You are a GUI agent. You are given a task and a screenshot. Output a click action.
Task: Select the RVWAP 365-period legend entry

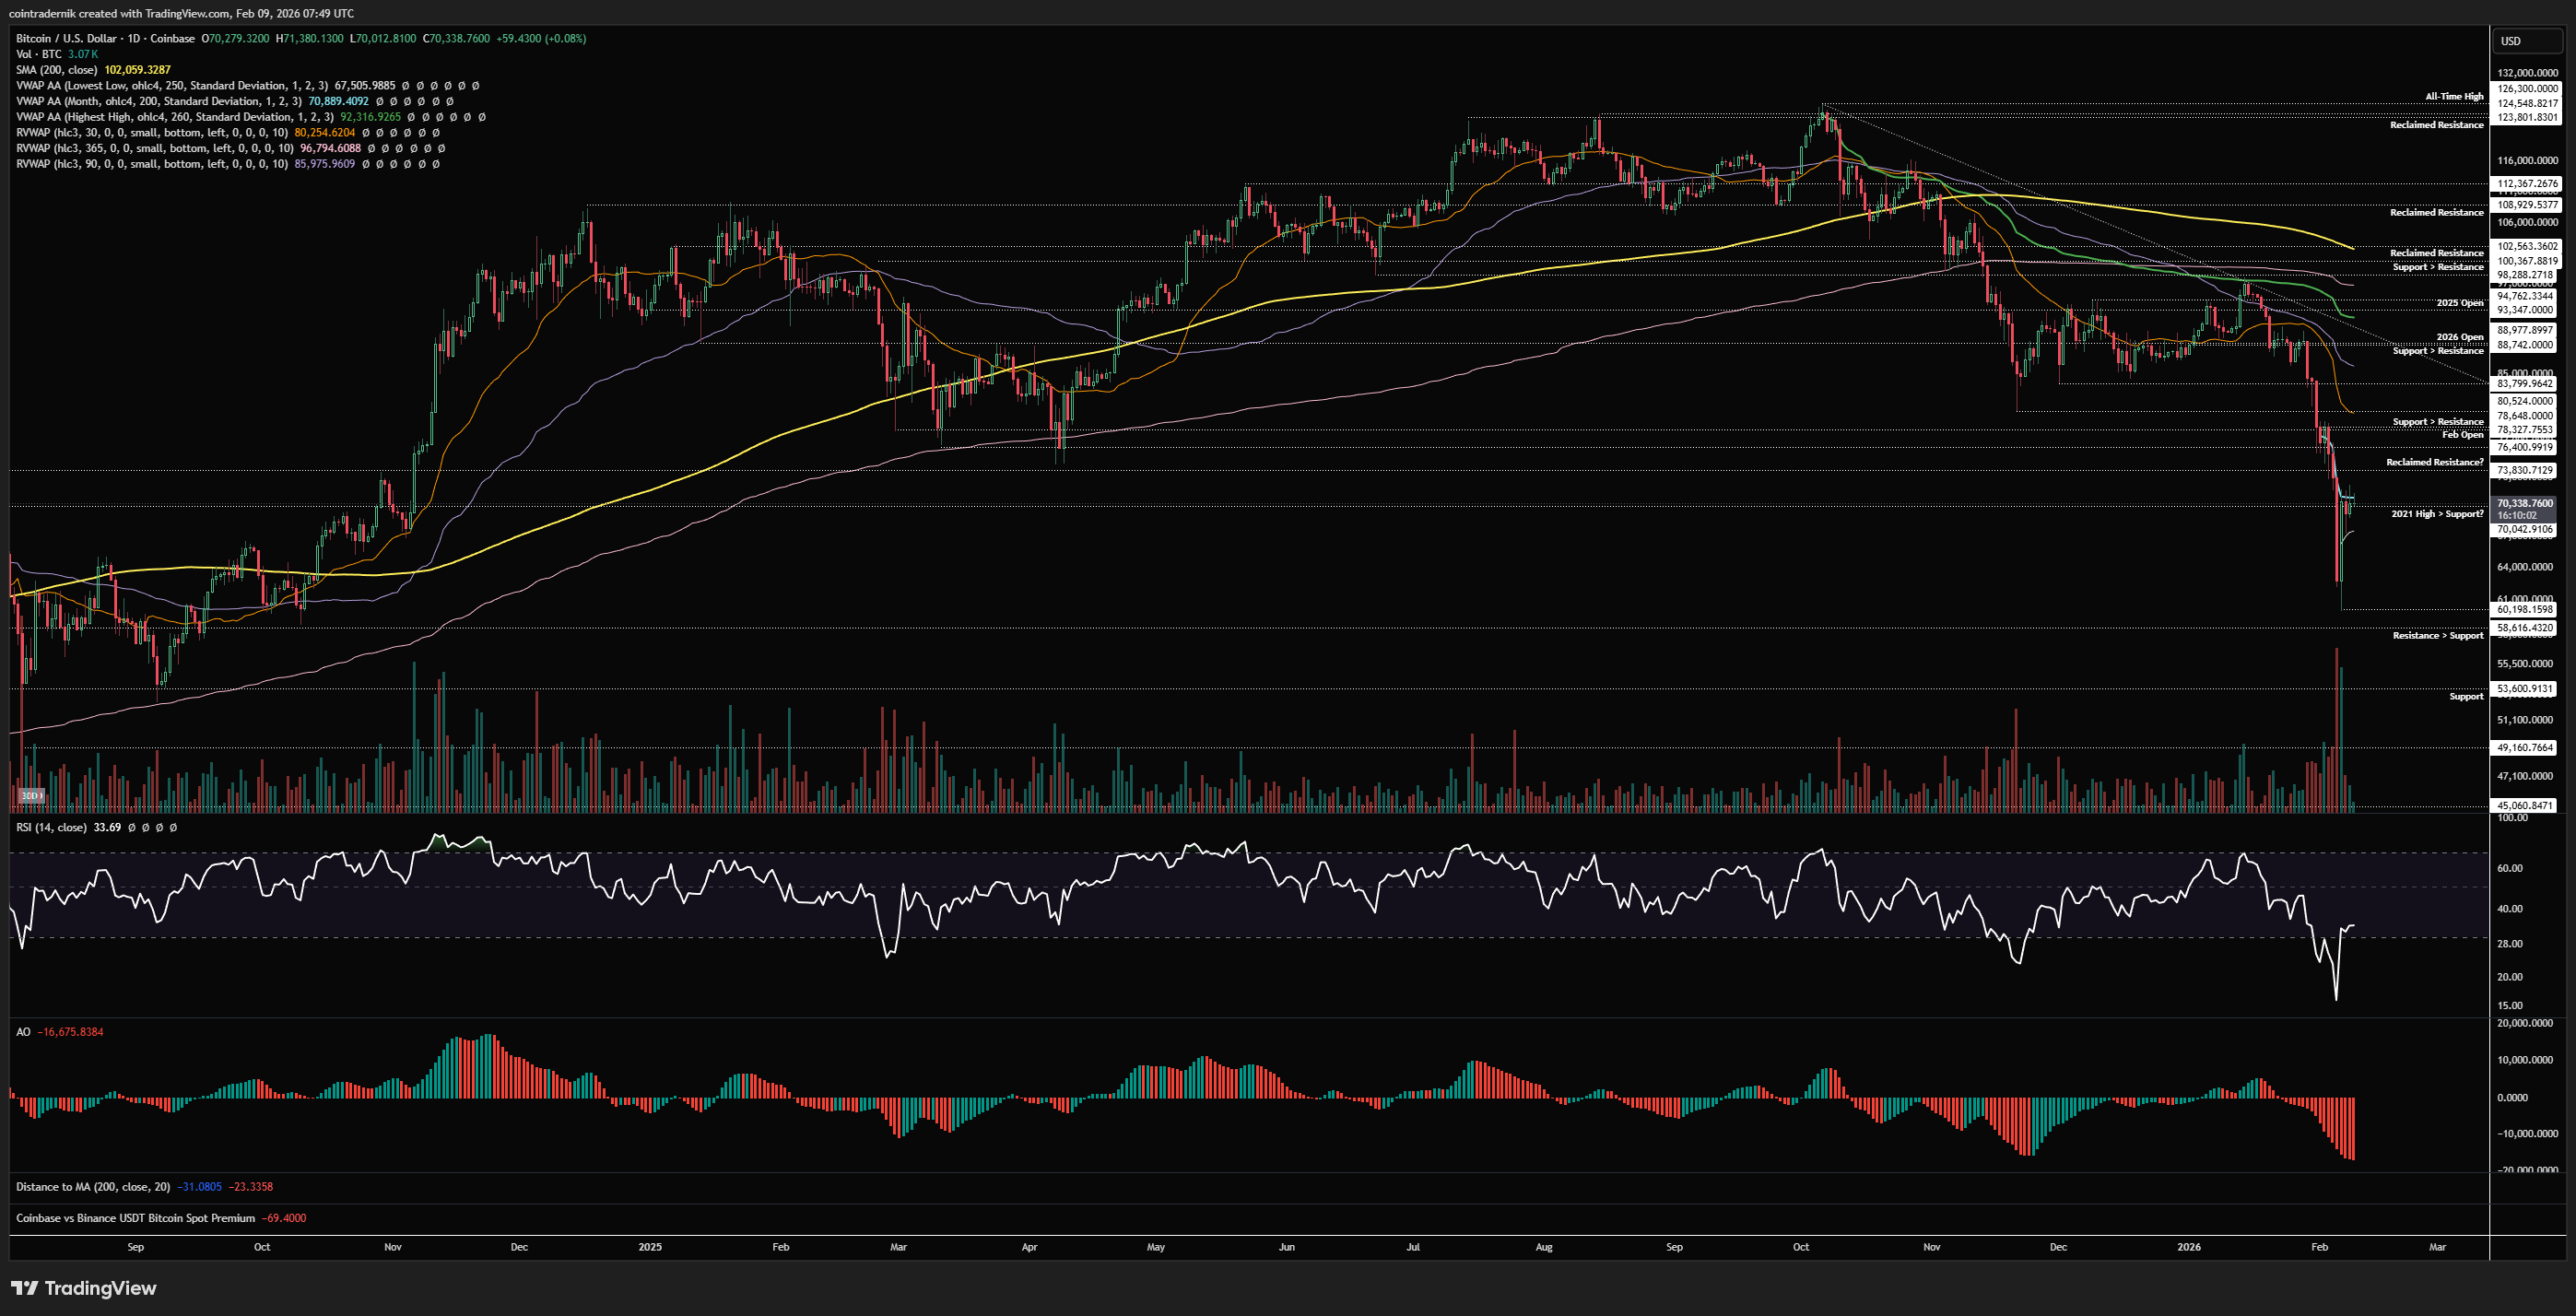click(154, 148)
